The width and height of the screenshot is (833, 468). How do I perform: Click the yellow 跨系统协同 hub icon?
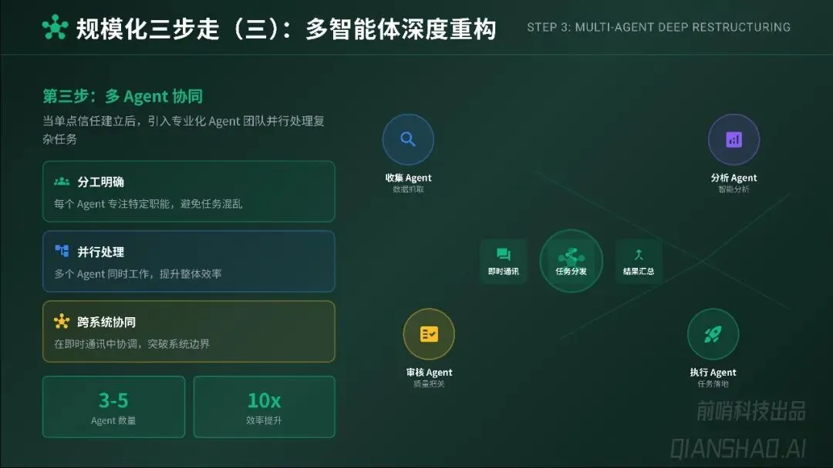62,321
